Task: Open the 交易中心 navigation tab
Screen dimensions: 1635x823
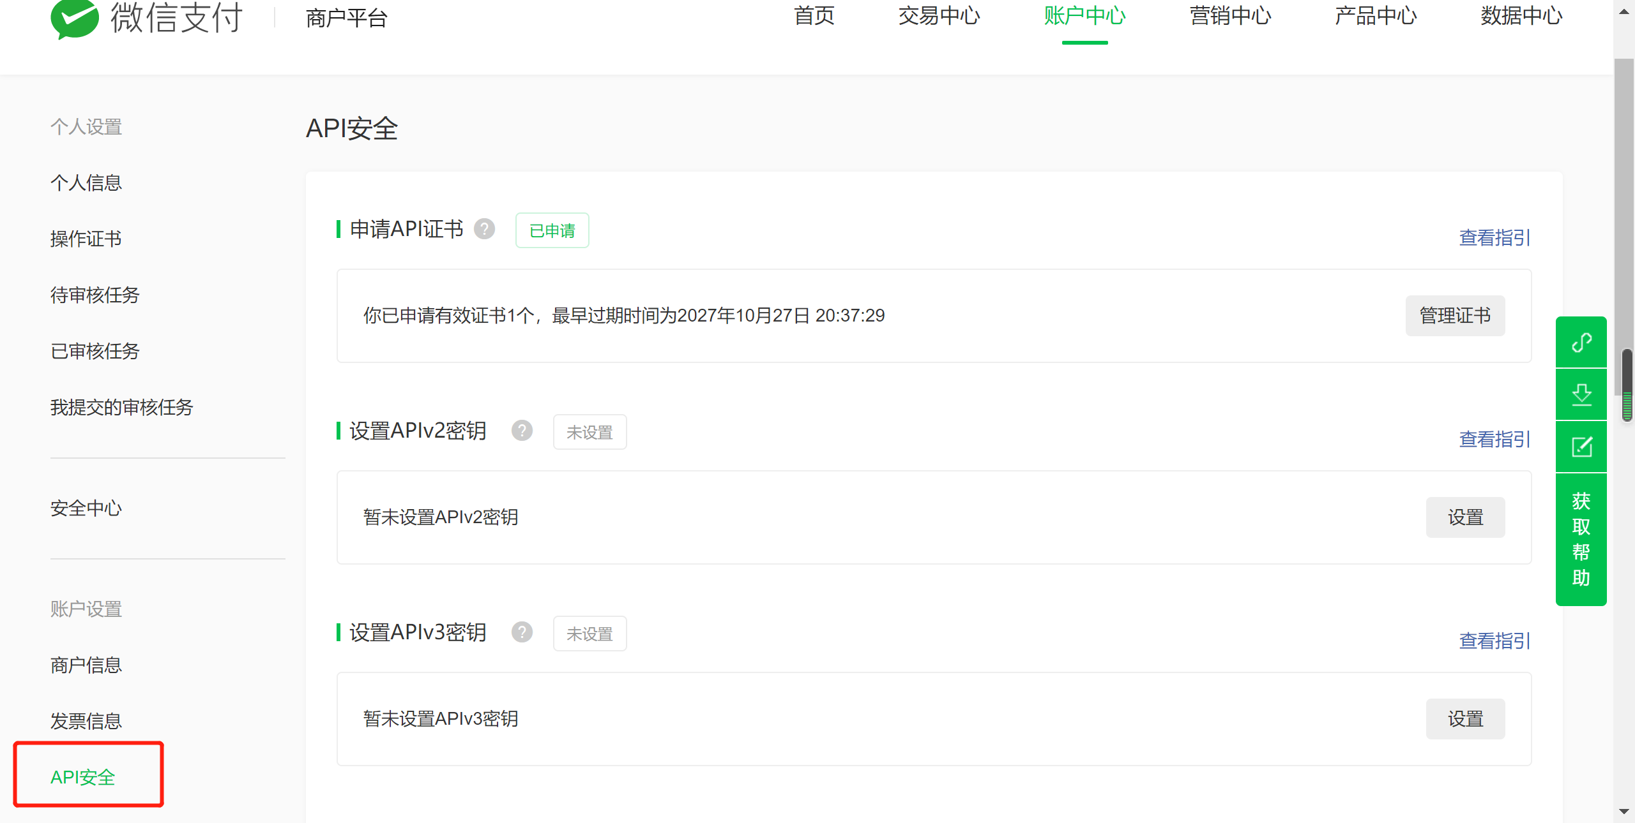Action: 939,17
